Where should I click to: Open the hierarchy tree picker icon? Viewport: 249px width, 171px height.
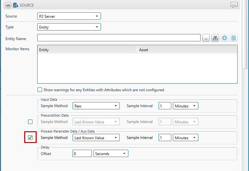pos(215,38)
